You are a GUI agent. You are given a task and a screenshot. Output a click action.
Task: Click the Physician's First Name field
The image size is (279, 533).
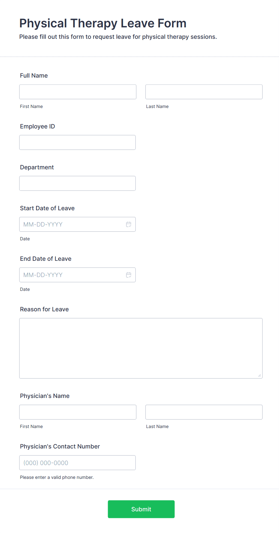[77, 412]
